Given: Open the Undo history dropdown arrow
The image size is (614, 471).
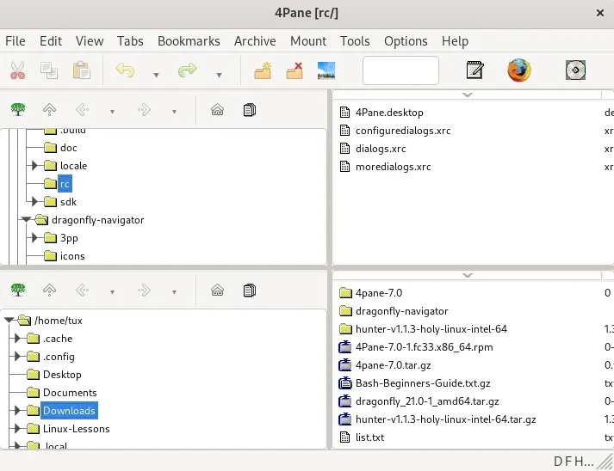Looking at the screenshot, I should pyautogui.click(x=156, y=75).
